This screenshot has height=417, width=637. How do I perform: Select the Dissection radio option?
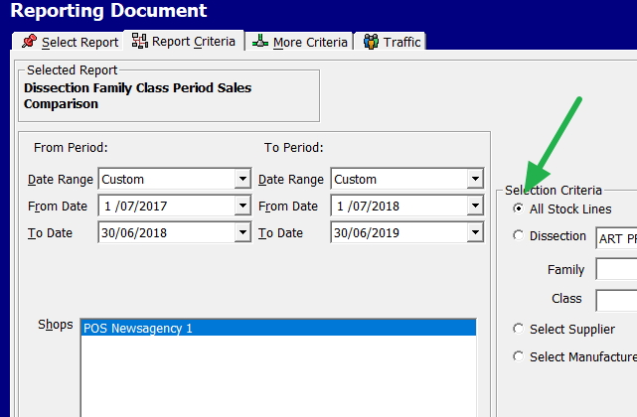[518, 235]
